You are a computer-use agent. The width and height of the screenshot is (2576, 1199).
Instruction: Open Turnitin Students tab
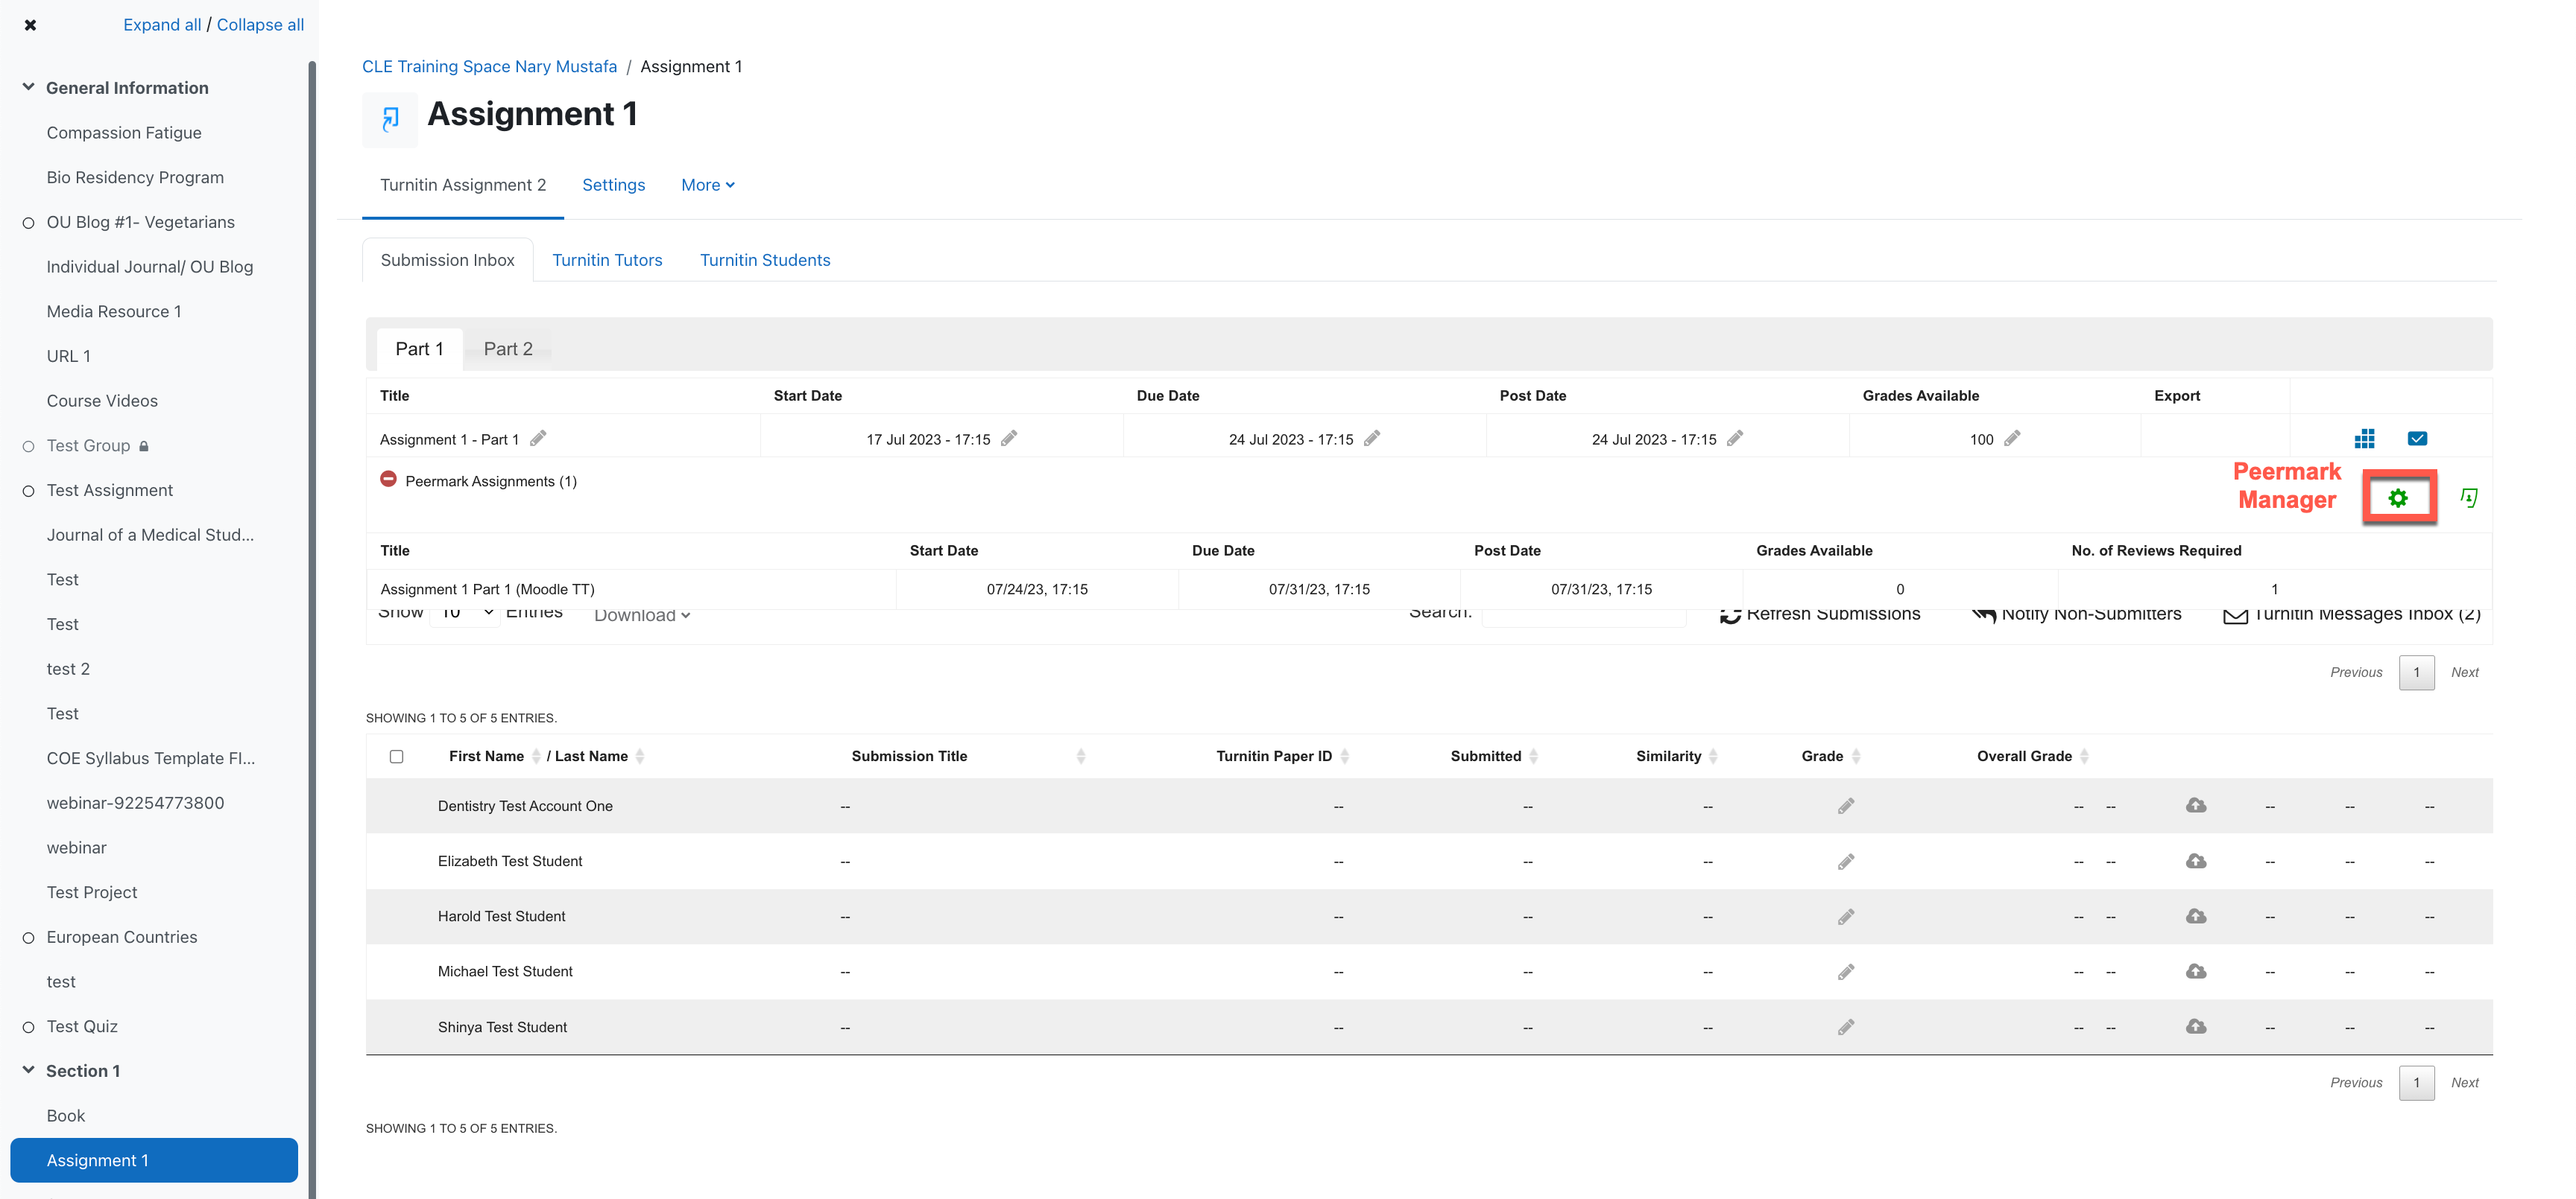765,260
